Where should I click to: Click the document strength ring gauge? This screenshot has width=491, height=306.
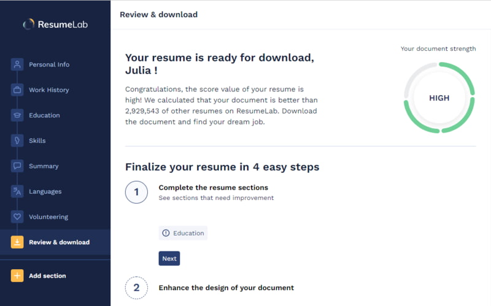[439, 98]
